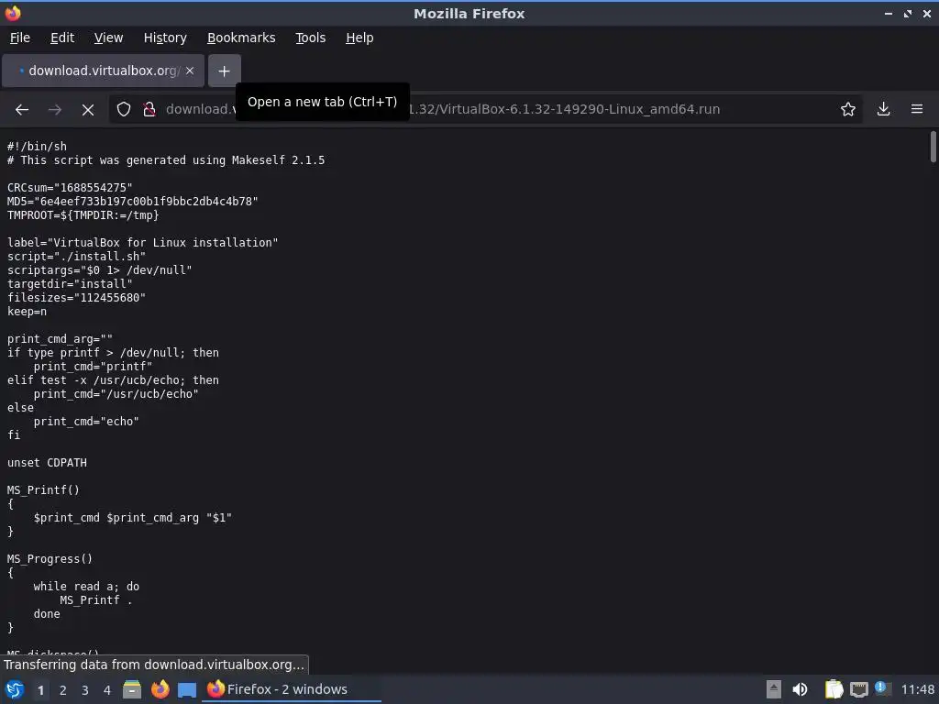
Task: Click the MS_Printf() function line
Action: (x=43, y=490)
